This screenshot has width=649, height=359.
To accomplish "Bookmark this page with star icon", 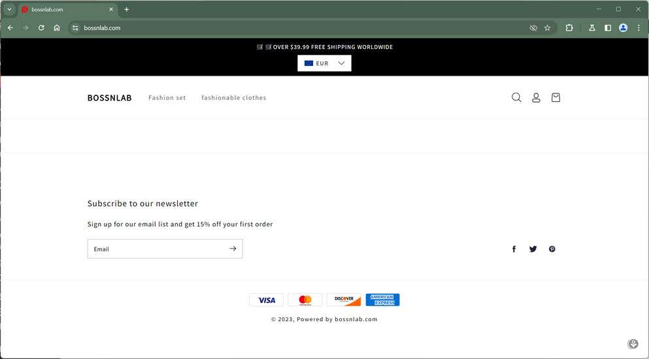I will click(x=547, y=27).
